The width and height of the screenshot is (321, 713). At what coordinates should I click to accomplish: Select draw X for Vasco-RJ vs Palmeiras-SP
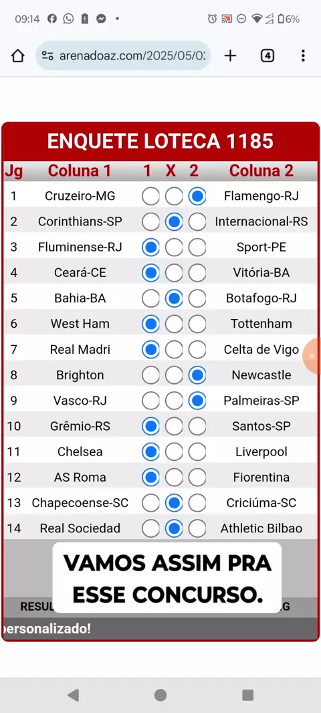[x=174, y=401]
